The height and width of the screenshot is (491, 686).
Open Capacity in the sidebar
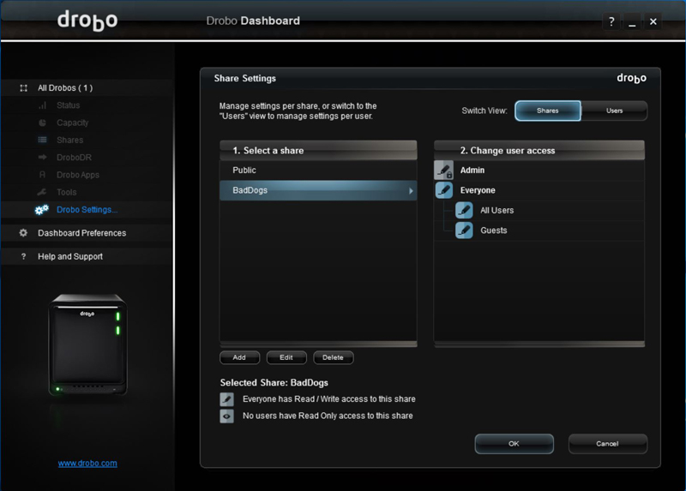tap(72, 123)
